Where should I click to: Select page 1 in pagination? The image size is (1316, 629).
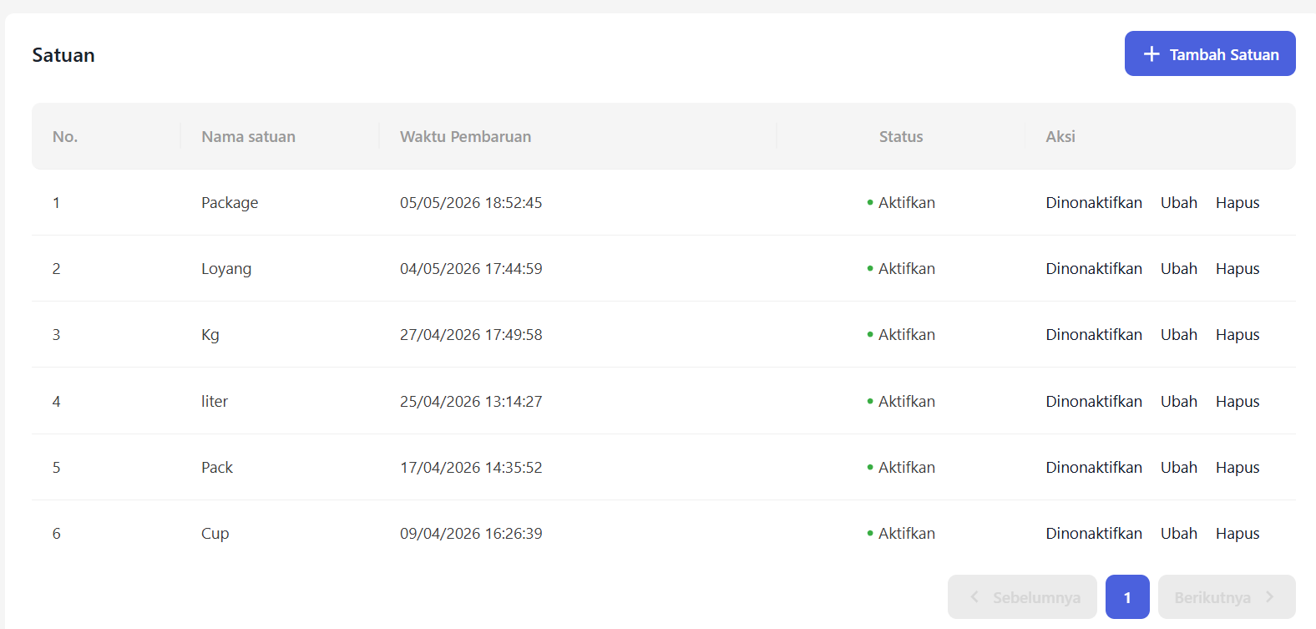1127,596
